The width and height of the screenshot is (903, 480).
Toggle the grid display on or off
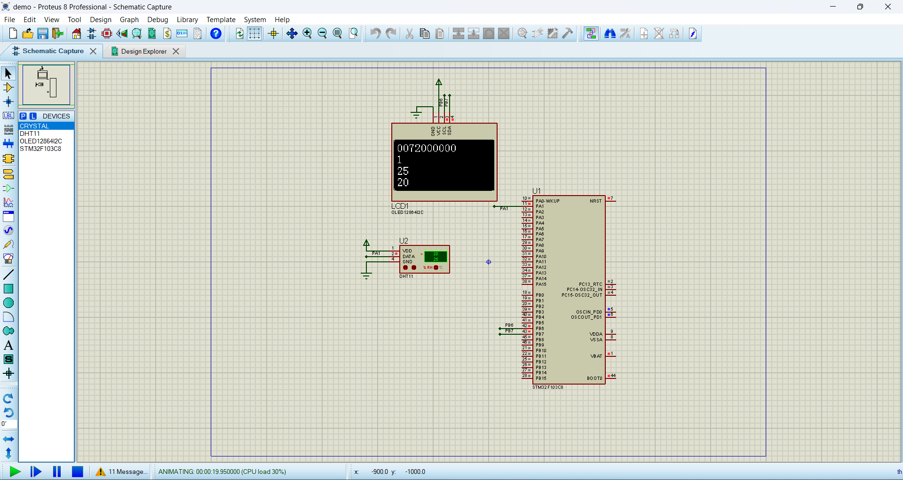[254, 33]
